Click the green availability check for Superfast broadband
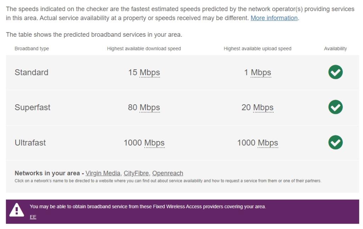363x229 pixels. tap(335, 107)
